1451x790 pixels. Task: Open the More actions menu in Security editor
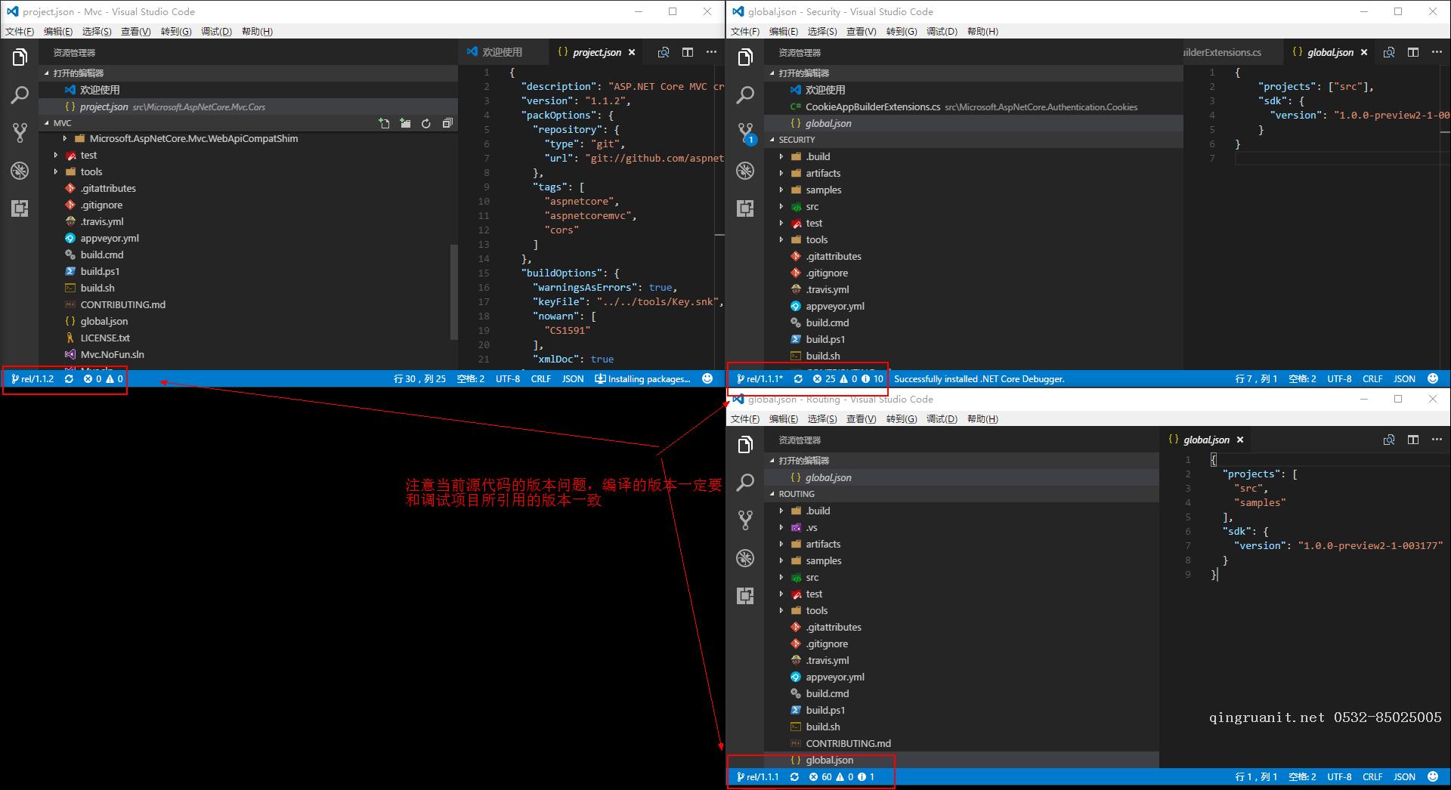(x=1437, y=52)
